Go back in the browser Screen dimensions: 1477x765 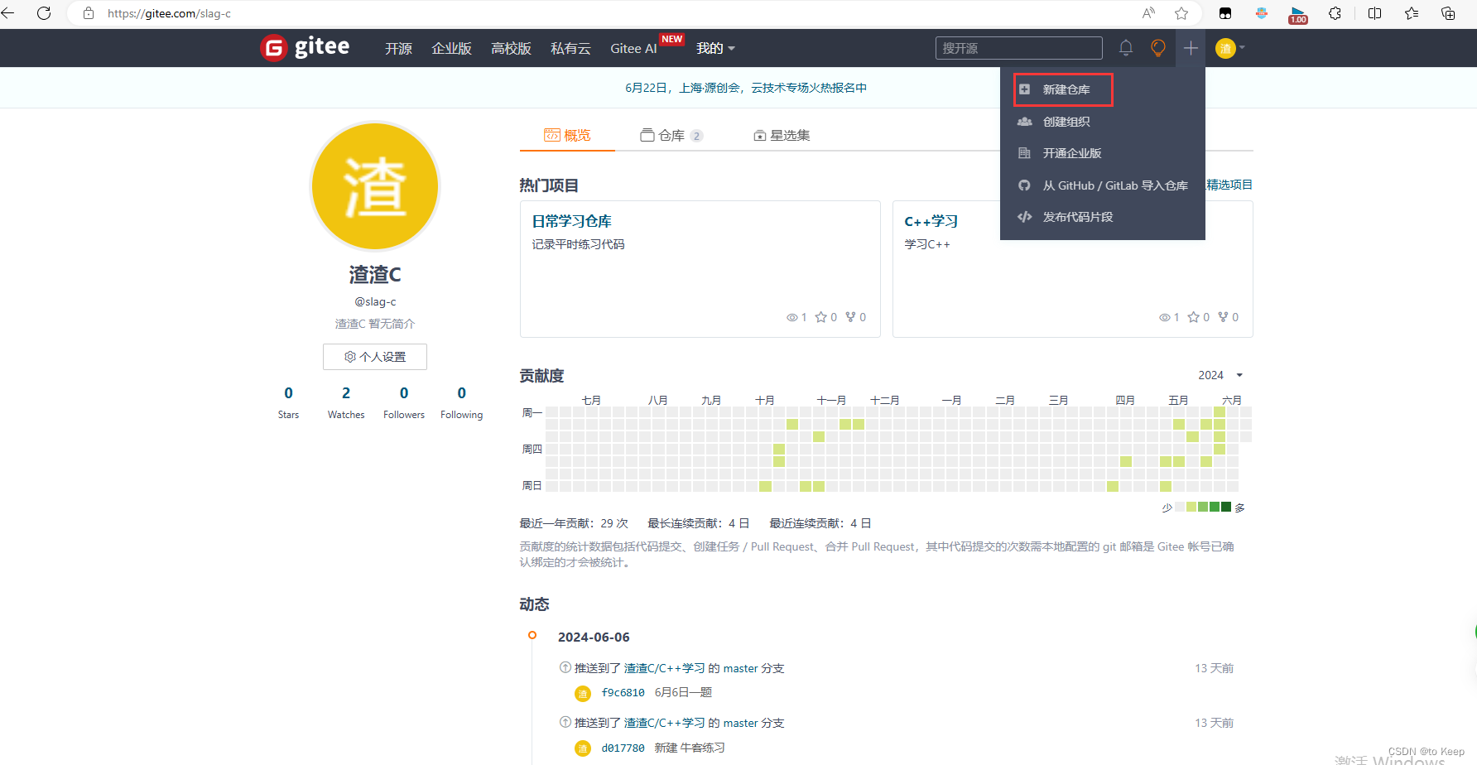coord(8,13)
